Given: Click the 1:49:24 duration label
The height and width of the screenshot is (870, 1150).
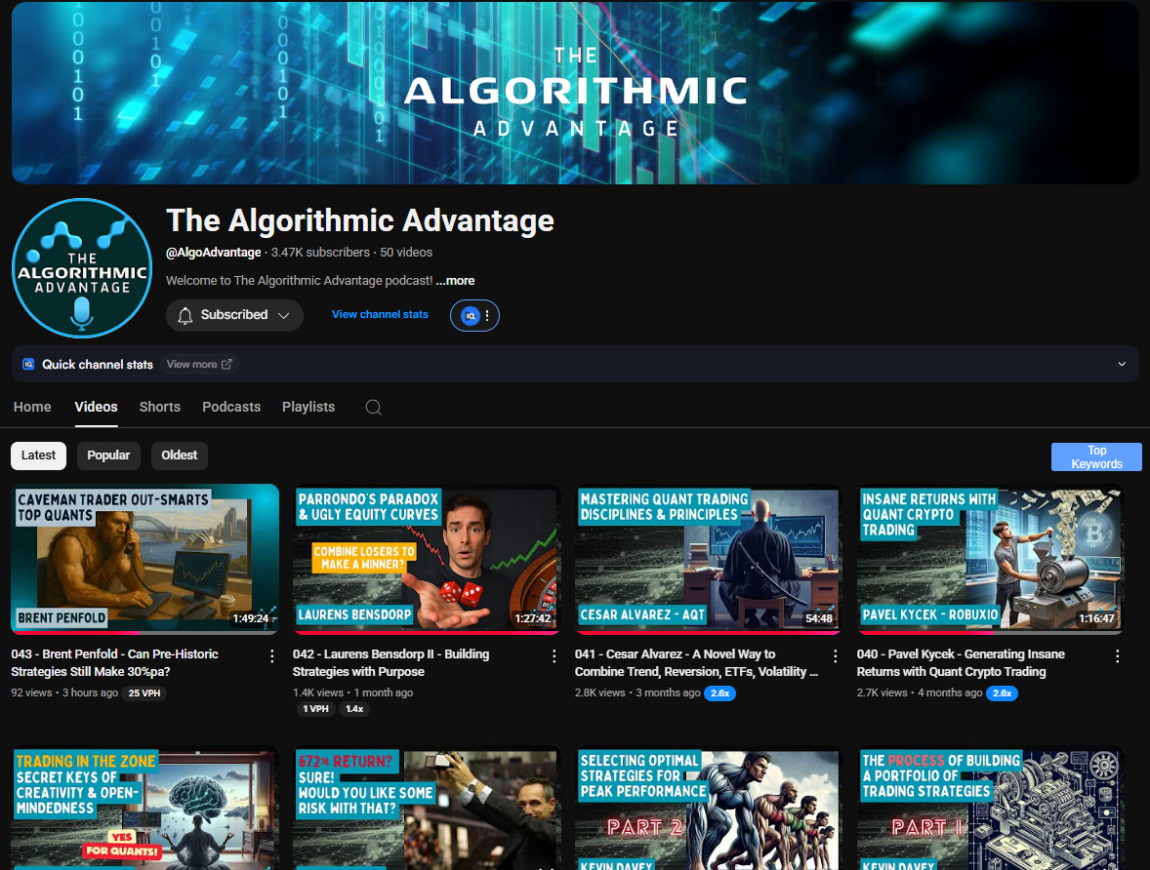Looking at the screenshot, I should point(251,618).
